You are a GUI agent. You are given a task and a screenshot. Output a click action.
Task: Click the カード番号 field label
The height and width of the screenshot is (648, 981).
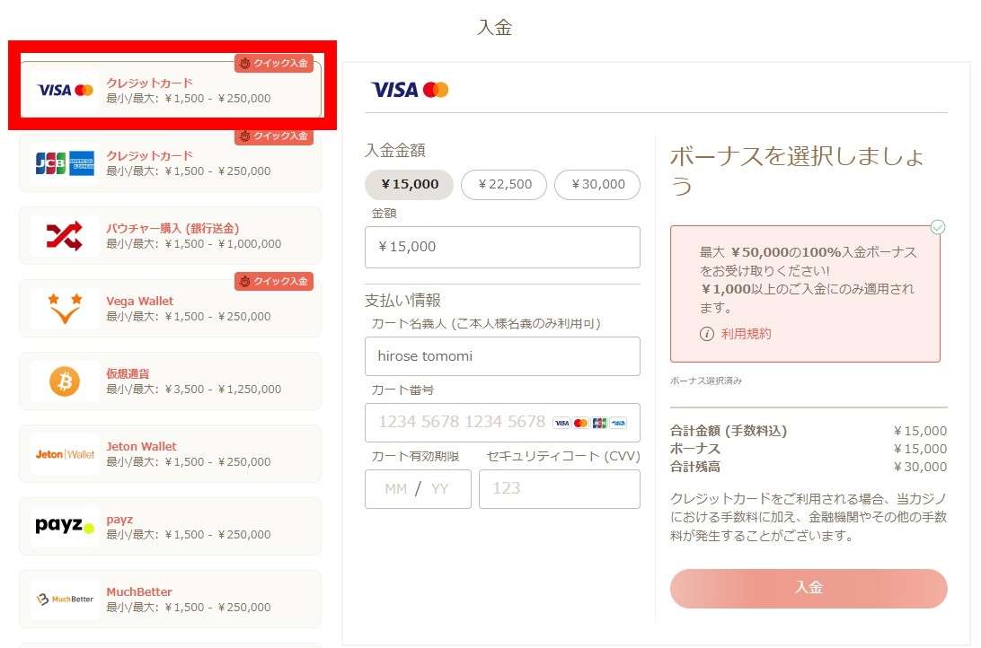[x=402, y=390]
